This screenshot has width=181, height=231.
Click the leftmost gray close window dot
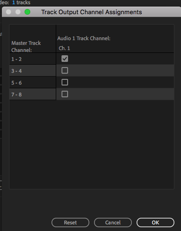[9, 12]
